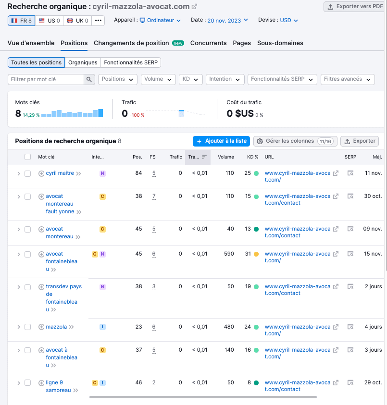Switch to the Concurrents tab
This screenshot has width=387, height=405.
tap(208, 43)
